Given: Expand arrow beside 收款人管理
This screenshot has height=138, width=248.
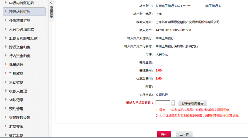Looking at the screenshot, I should 6,91.
